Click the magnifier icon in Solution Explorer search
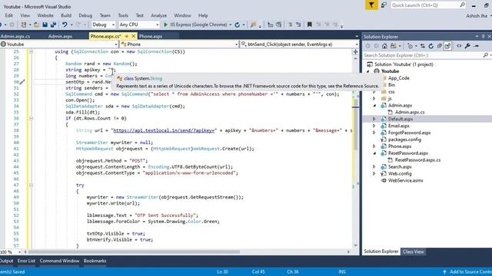Viewport: 492px width, 276px height. point(485,55)
